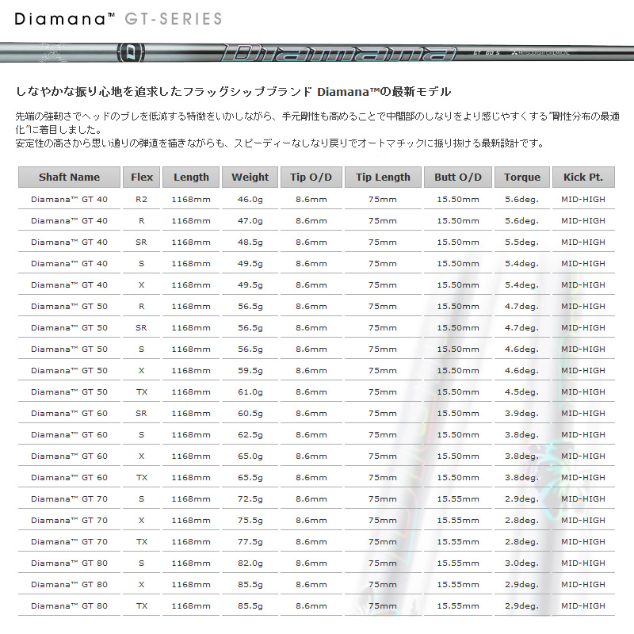Click the 8.6mm tip O/D in GT 40 R row

(x=311, y=221)
